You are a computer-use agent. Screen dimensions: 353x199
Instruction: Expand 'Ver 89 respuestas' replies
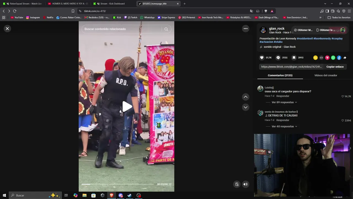click(284, 102)
